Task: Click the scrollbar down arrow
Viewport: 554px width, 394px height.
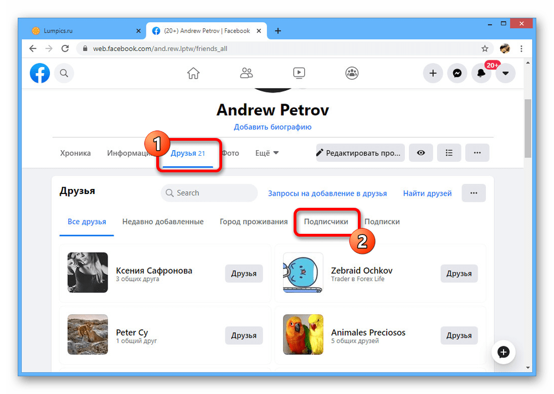Action: tap(528, 367)
